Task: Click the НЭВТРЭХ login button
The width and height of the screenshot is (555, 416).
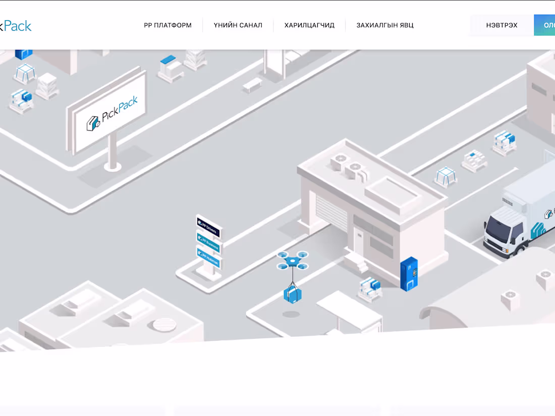Action: (502, 25)
